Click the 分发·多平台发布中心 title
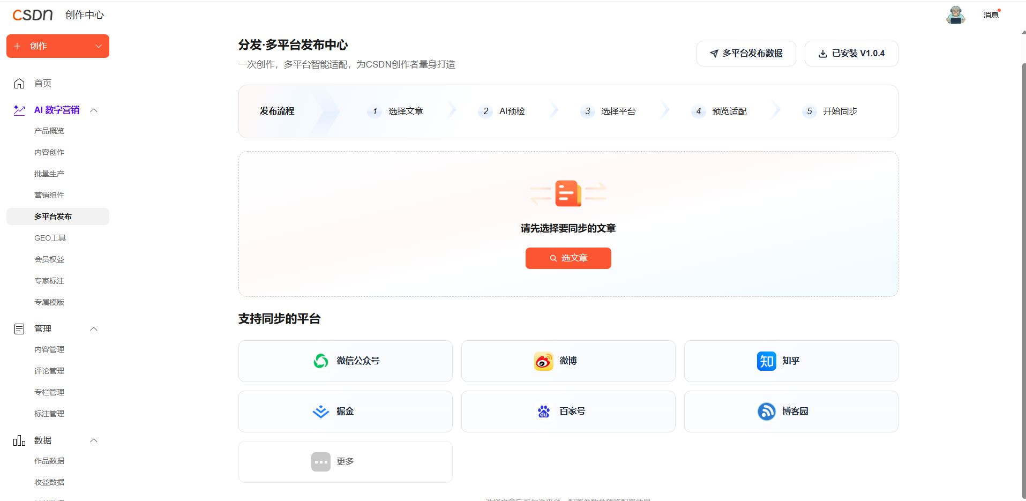The image size is (1026, 501). (x=293, y=45)
